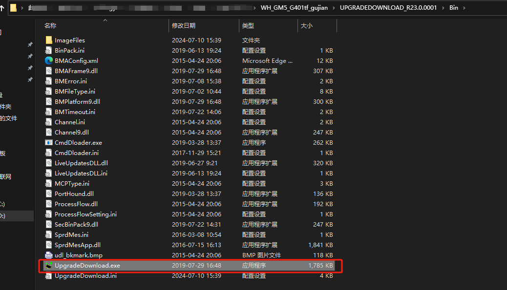Click the LiveUpdatesDLL.dll file icon
Screen dimensions: 507x290
[49, 163]
